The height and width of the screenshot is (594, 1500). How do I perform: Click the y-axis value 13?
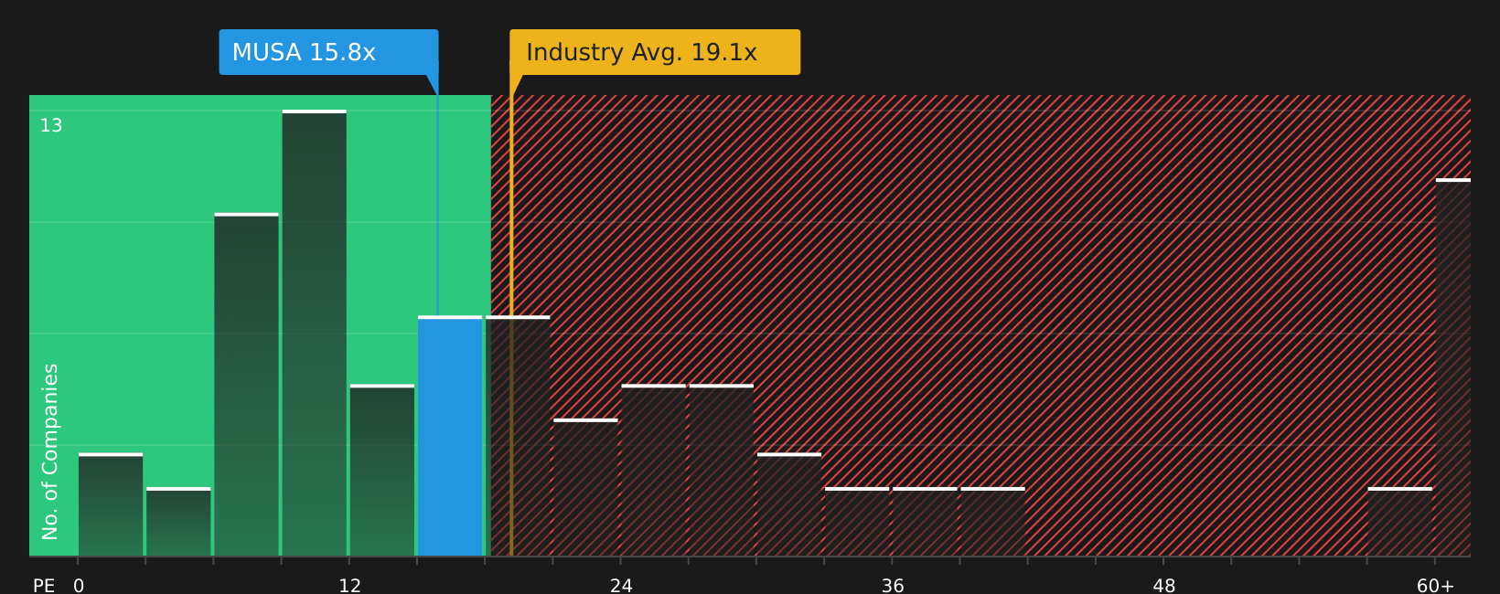51,126
